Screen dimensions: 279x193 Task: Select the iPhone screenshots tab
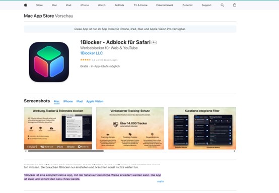68,101
